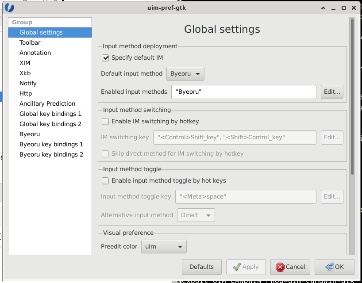Click the uim app icon in title bar

(9, 8)
